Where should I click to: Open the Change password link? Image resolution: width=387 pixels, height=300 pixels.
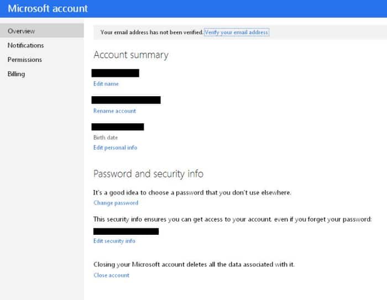coord(116,203)
